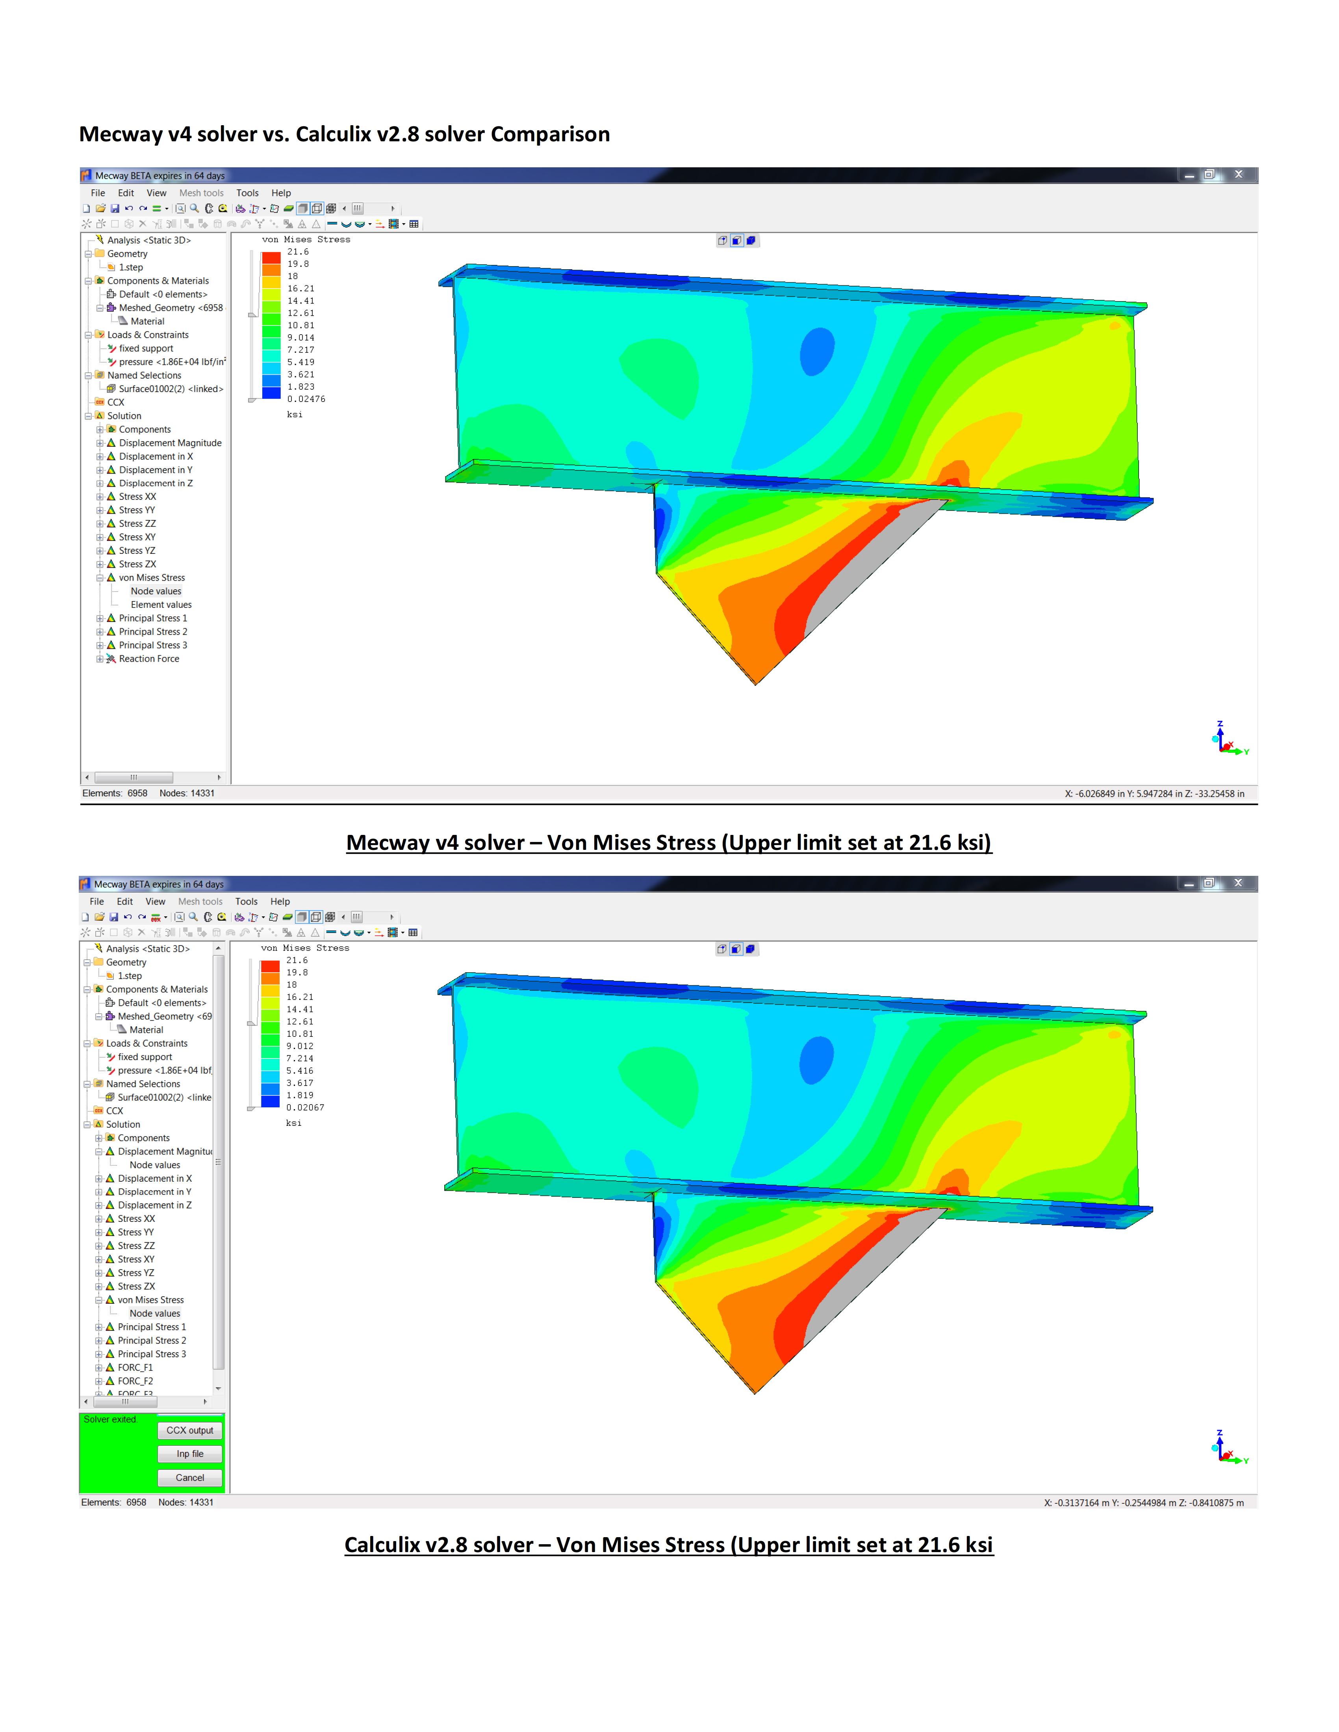Toggle middle view-mode button above upper viewport

click(737, 240)
